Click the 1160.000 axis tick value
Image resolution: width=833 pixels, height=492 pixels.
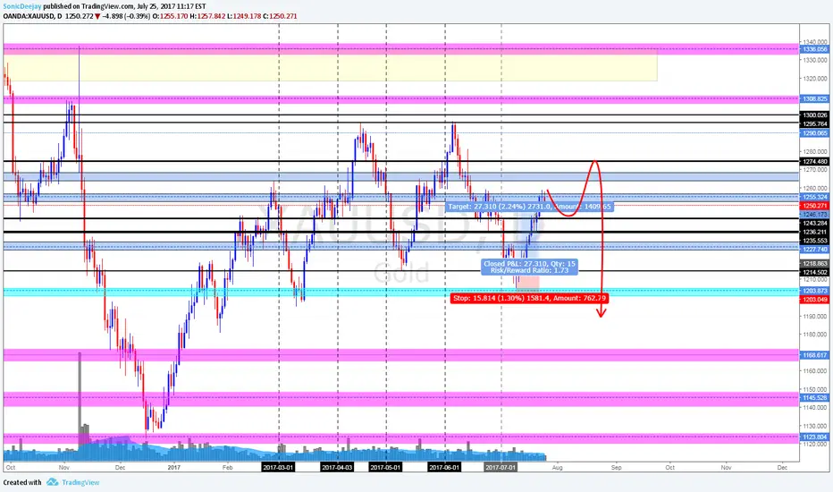815,370
